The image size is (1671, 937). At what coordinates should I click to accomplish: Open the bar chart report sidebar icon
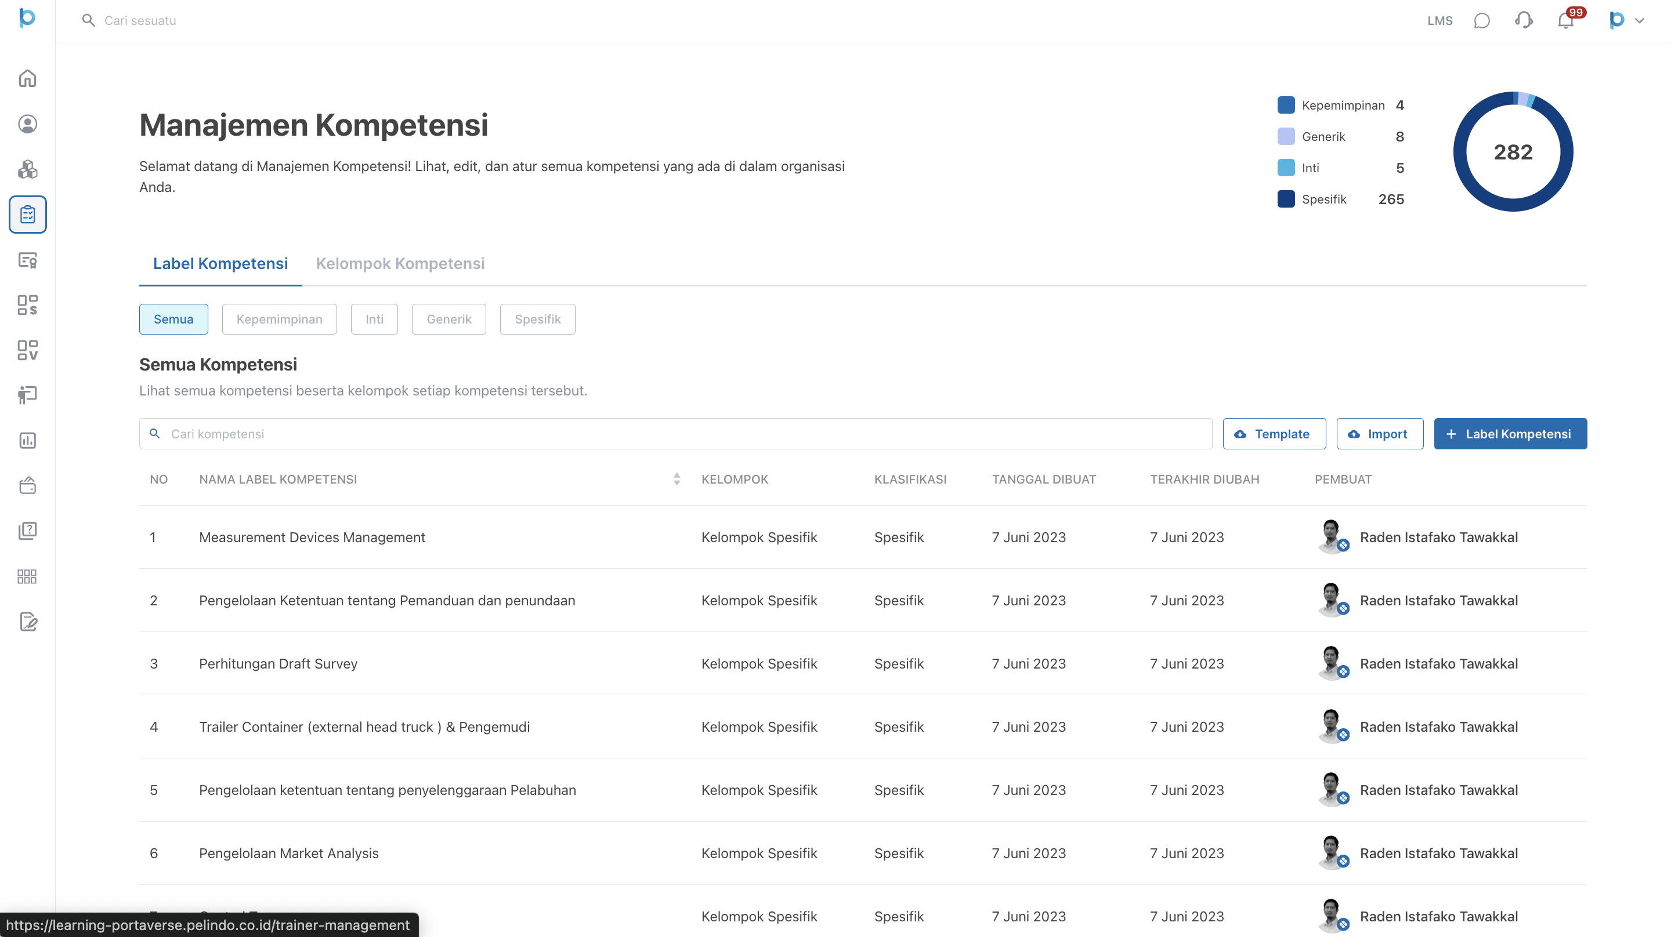[x=27, y=440]
